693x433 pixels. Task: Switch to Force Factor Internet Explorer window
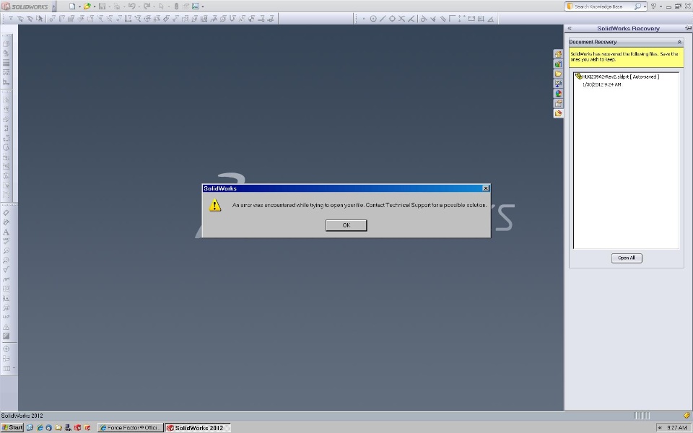tap(131, 428)
